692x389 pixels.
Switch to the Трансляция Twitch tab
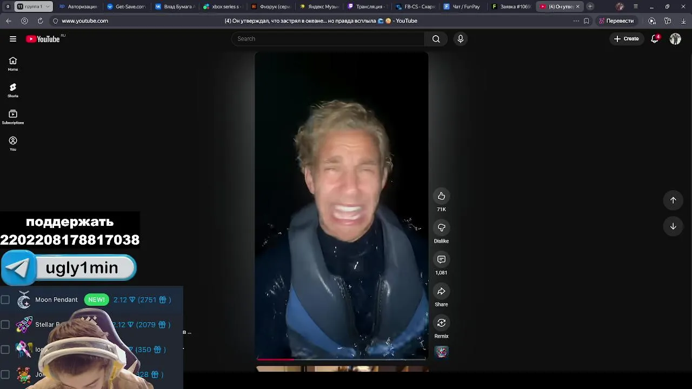point(367,6)
